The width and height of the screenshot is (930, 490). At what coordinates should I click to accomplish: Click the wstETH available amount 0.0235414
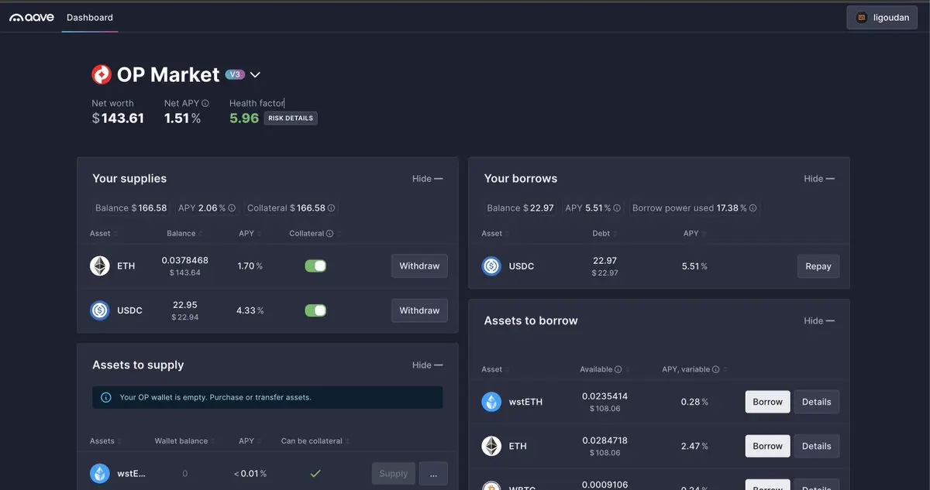[604, 396]
